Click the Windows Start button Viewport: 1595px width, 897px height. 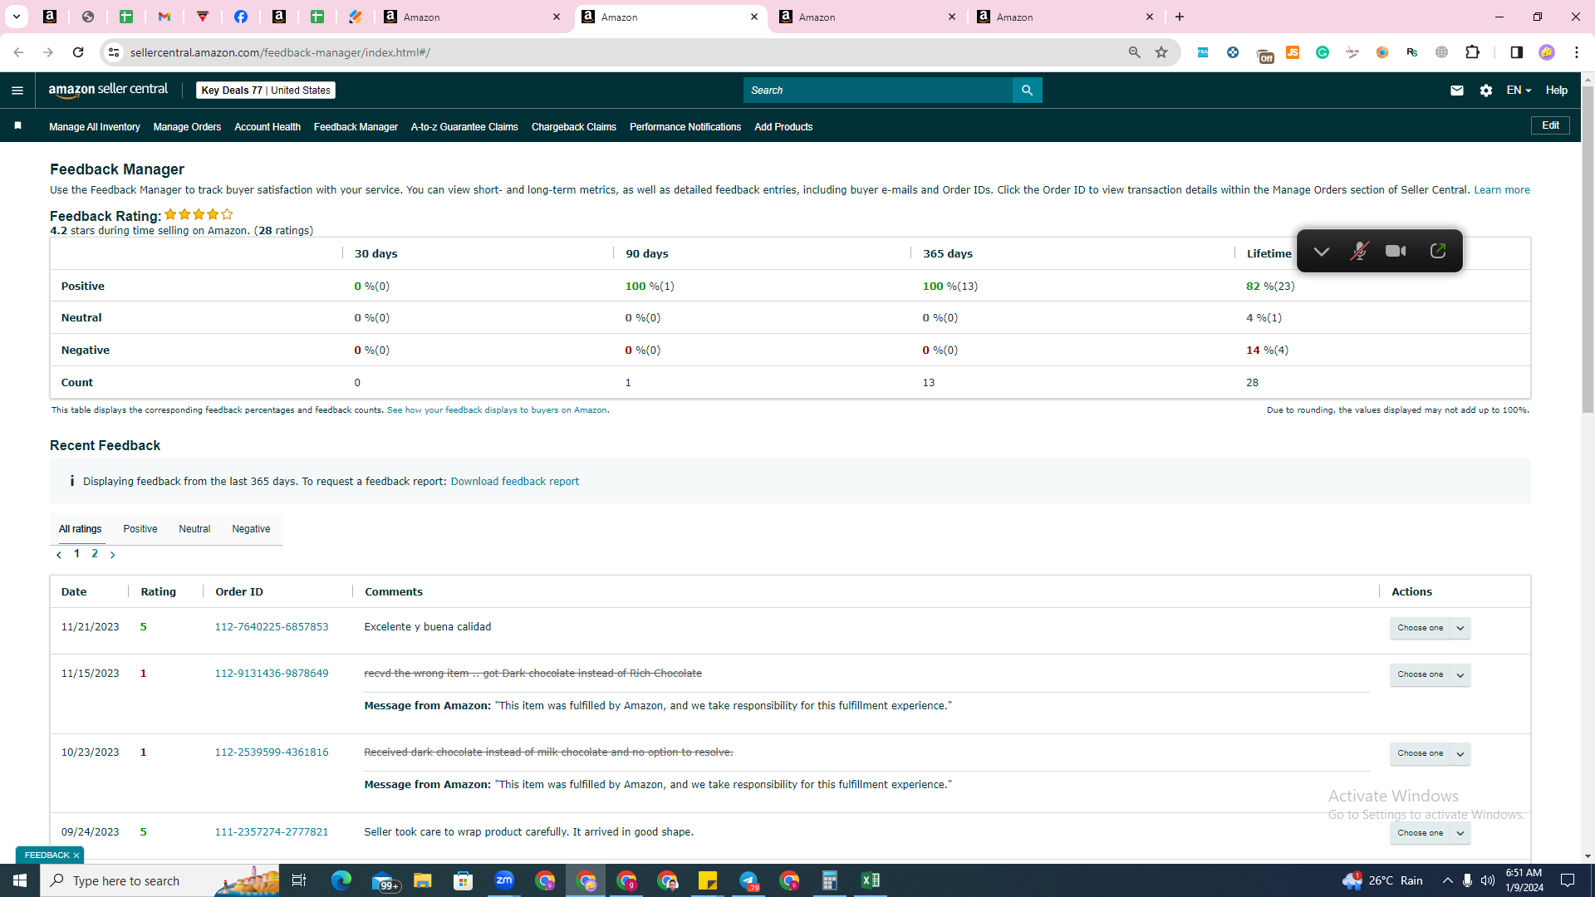click(20, 880)
